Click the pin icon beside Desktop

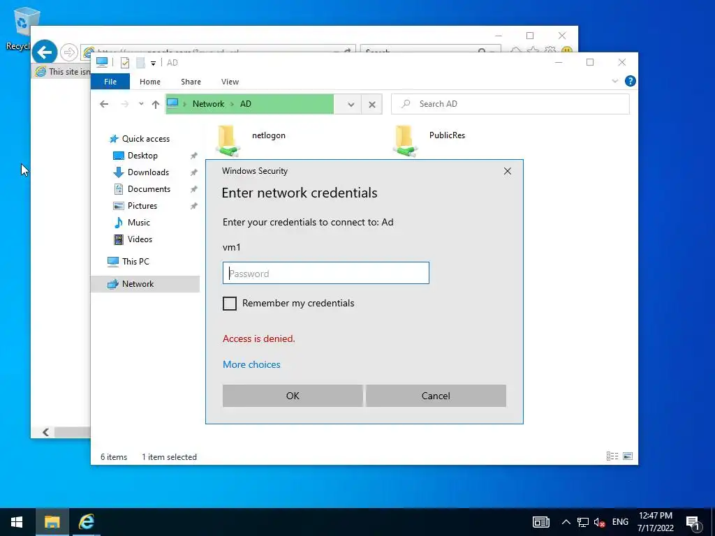tap(194, 156)
